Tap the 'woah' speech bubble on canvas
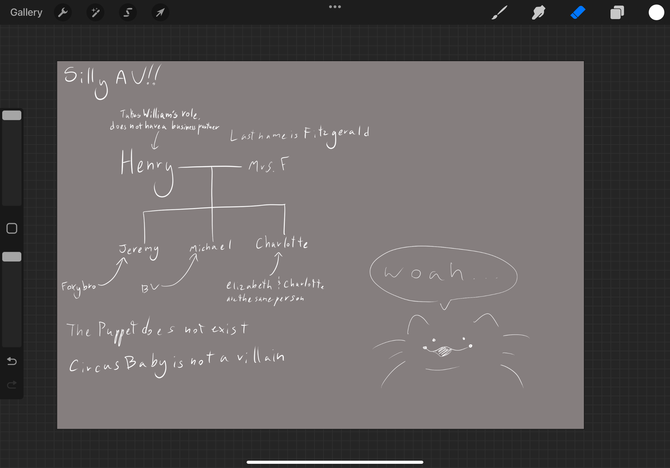This screenshot has height=468, width=670. 443,274
